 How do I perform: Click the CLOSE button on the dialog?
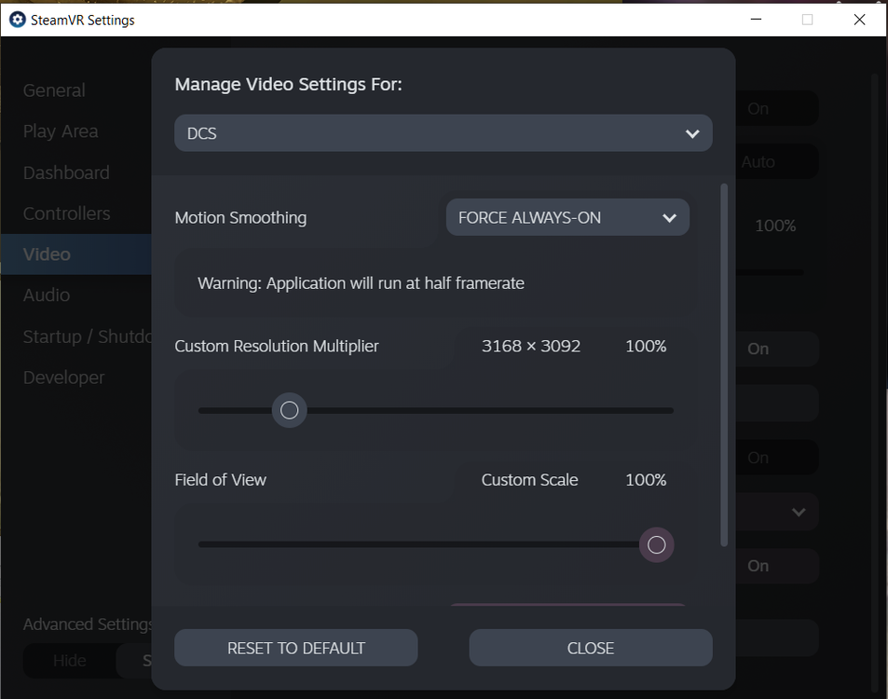590,647
